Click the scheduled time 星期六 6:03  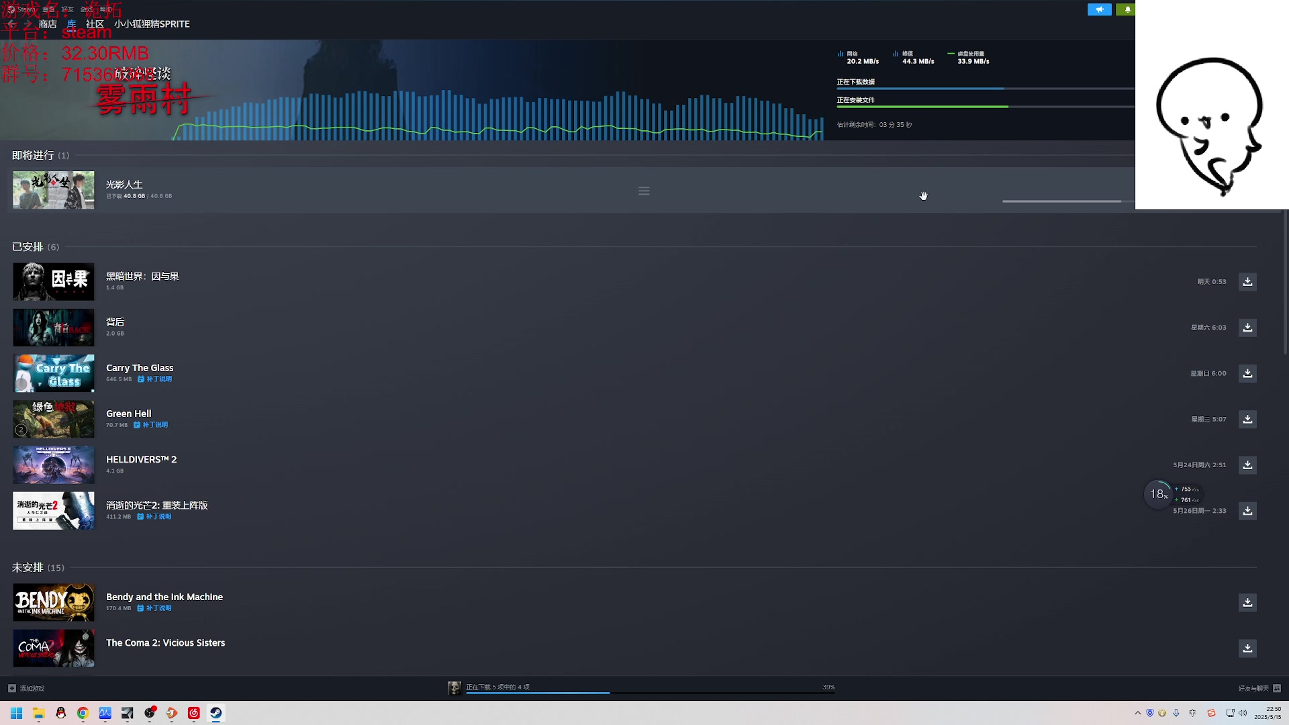(x=1208, y=328)
